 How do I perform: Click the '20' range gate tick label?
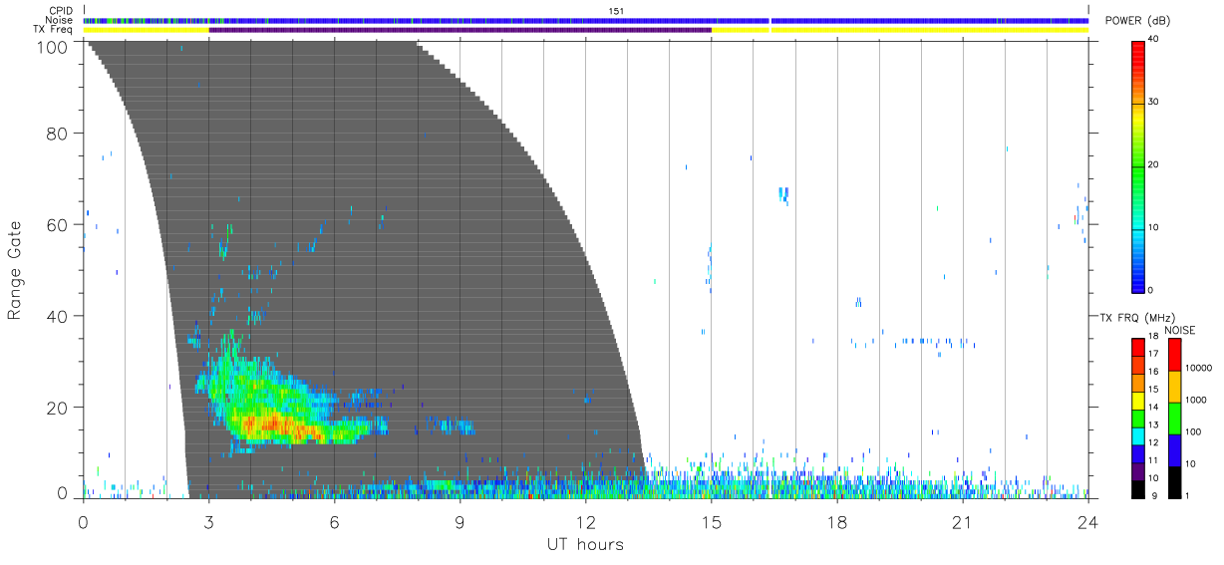point(59,408)
